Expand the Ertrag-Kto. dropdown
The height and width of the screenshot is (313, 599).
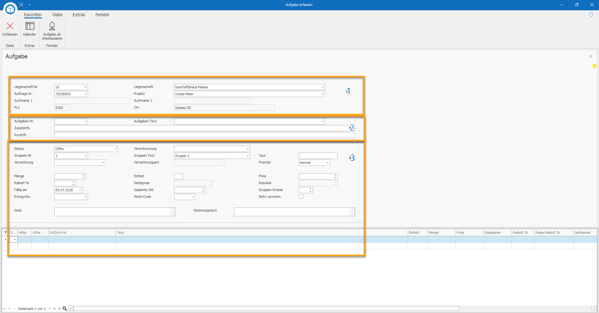tap(85, 197)
